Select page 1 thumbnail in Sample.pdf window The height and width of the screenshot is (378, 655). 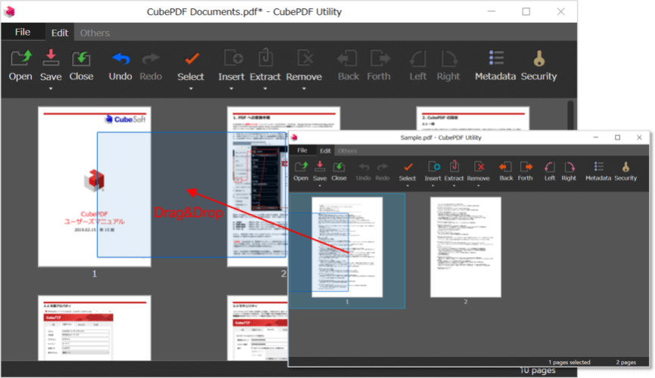click(347, 247)
